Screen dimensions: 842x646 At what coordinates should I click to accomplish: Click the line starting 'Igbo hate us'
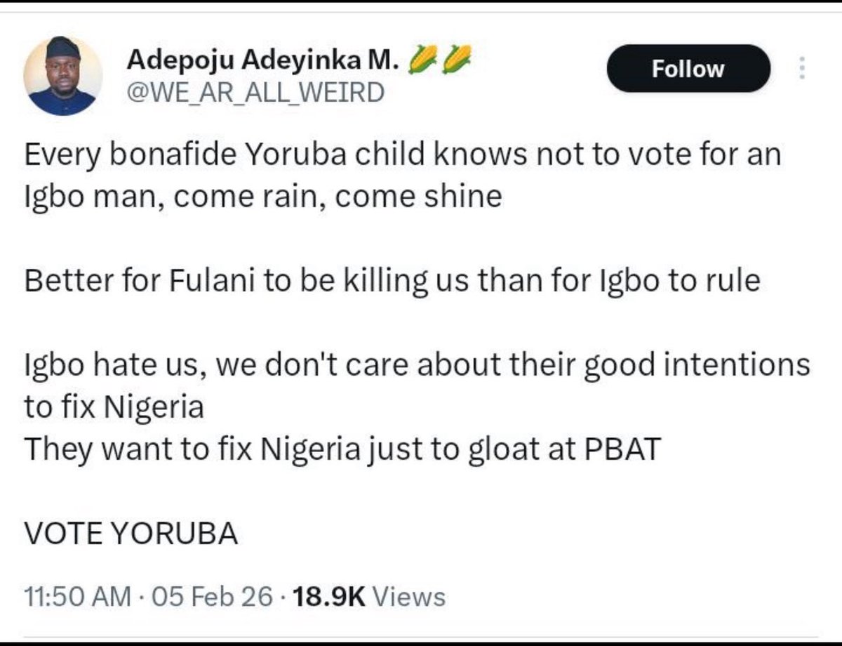coord(417,366)
